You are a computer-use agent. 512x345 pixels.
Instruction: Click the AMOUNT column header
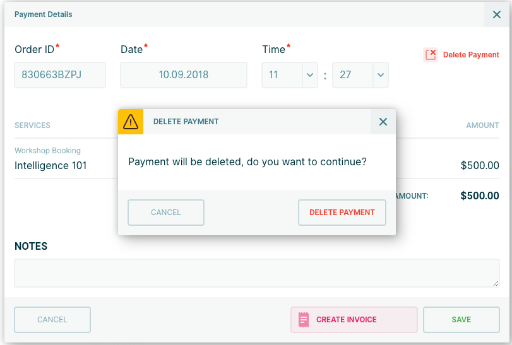point(482,126)
